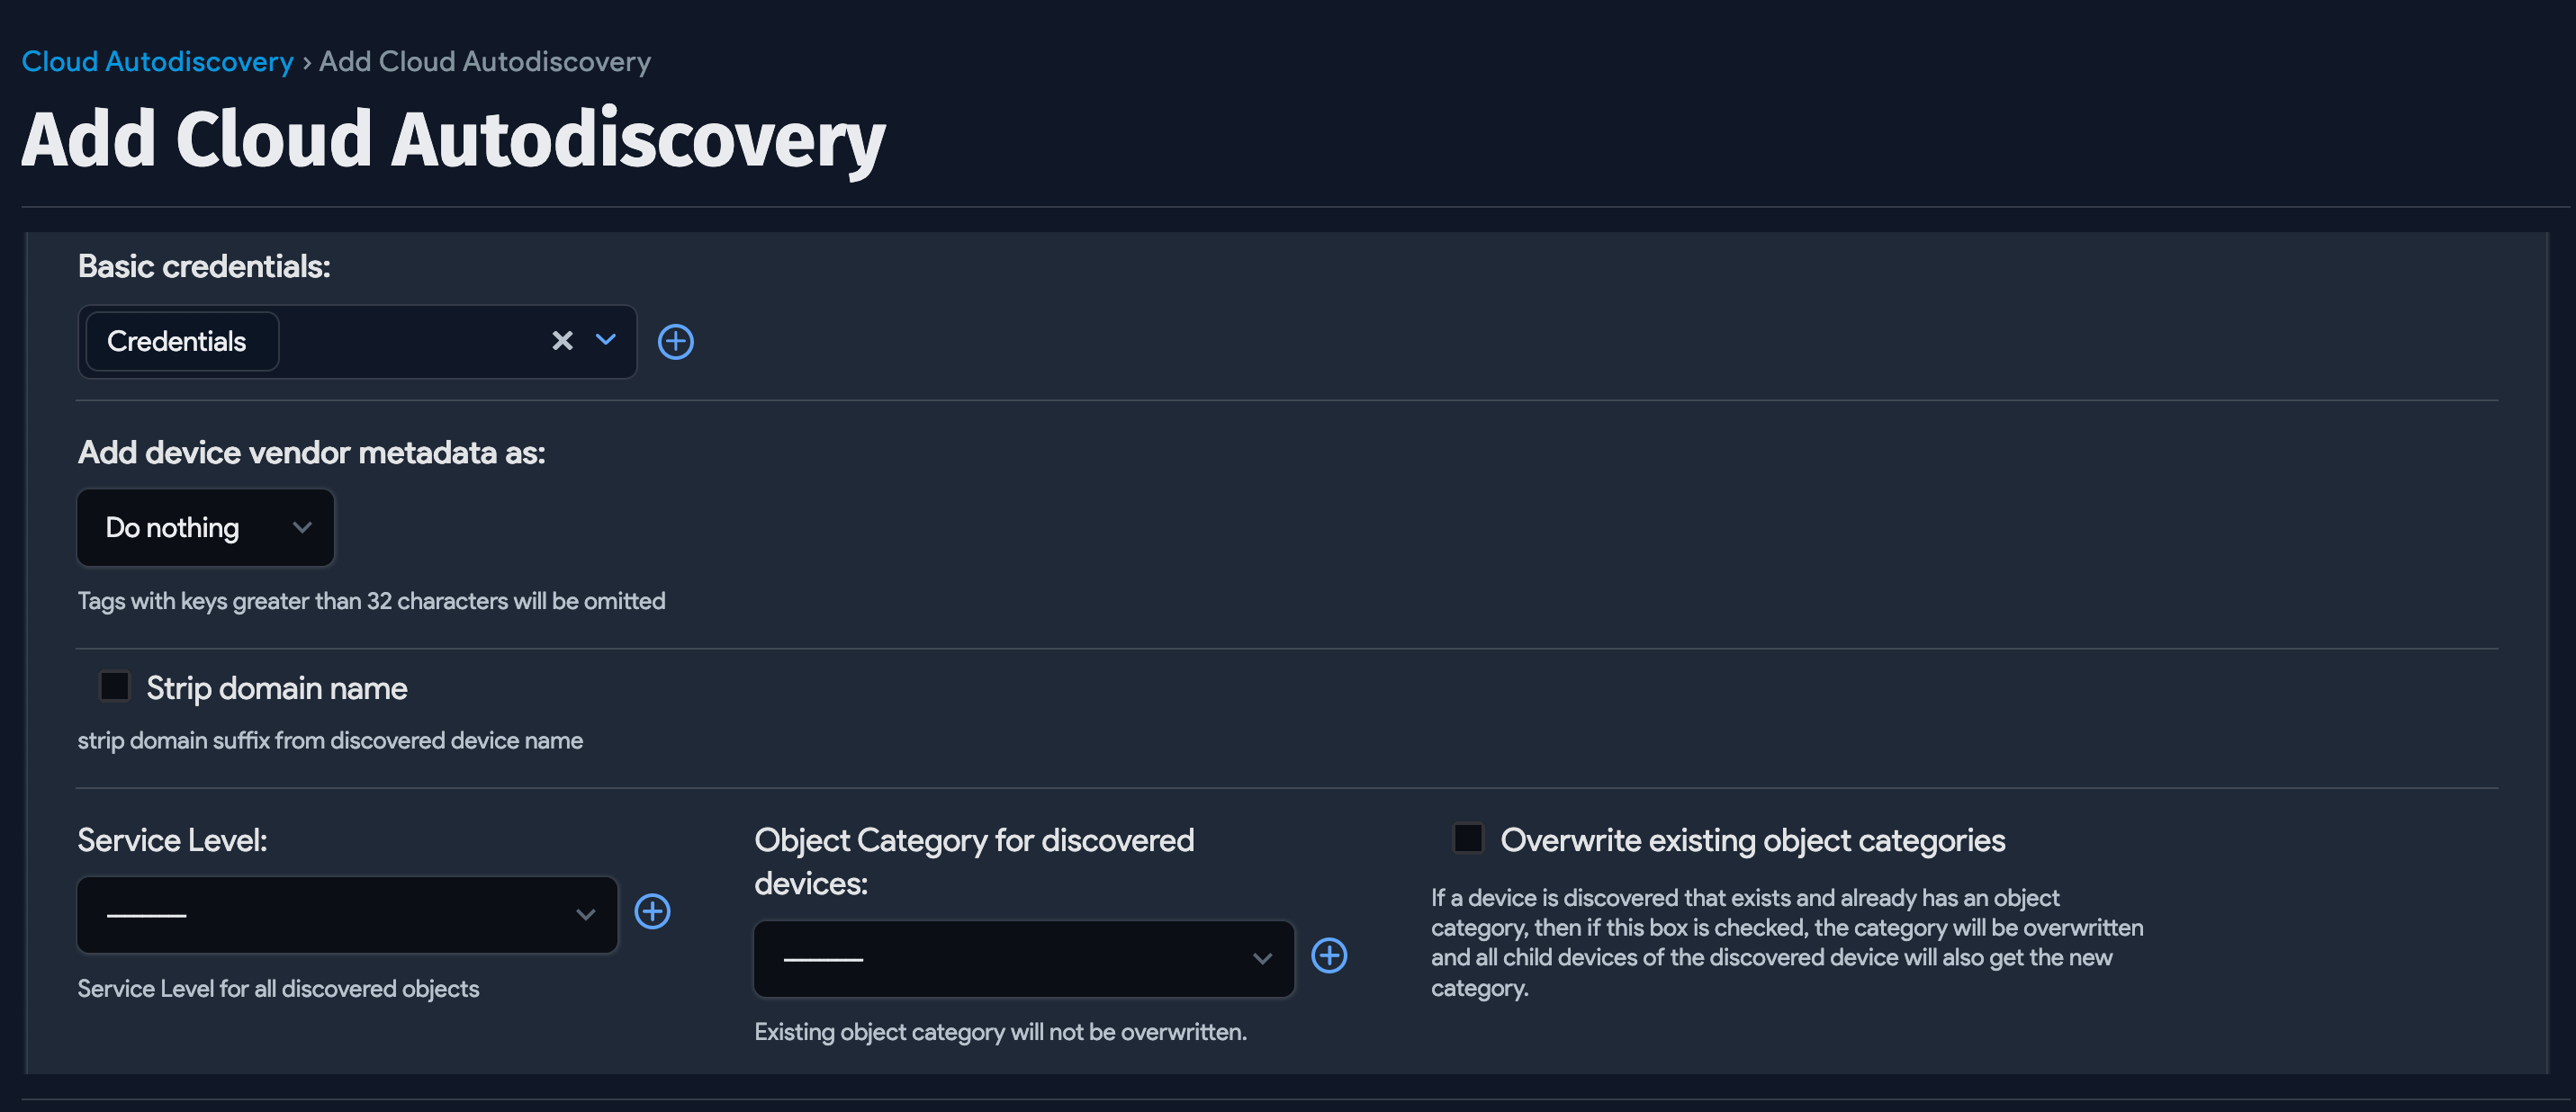Select the Credentials chip

pyautogui.click(x=179, y=341)
